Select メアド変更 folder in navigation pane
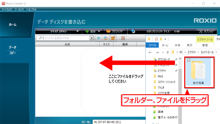 (164, 93)
